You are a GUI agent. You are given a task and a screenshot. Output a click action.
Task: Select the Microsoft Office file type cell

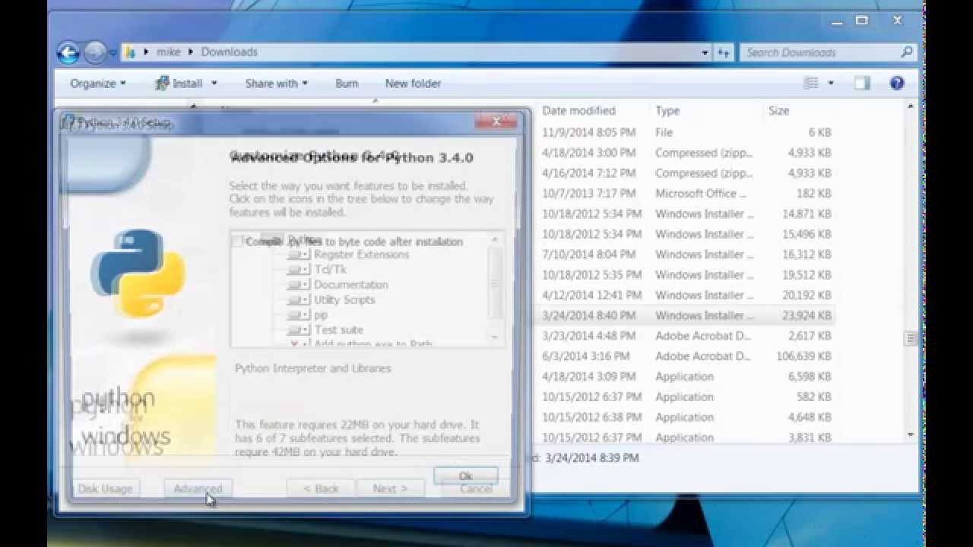[x=700, y=194]
